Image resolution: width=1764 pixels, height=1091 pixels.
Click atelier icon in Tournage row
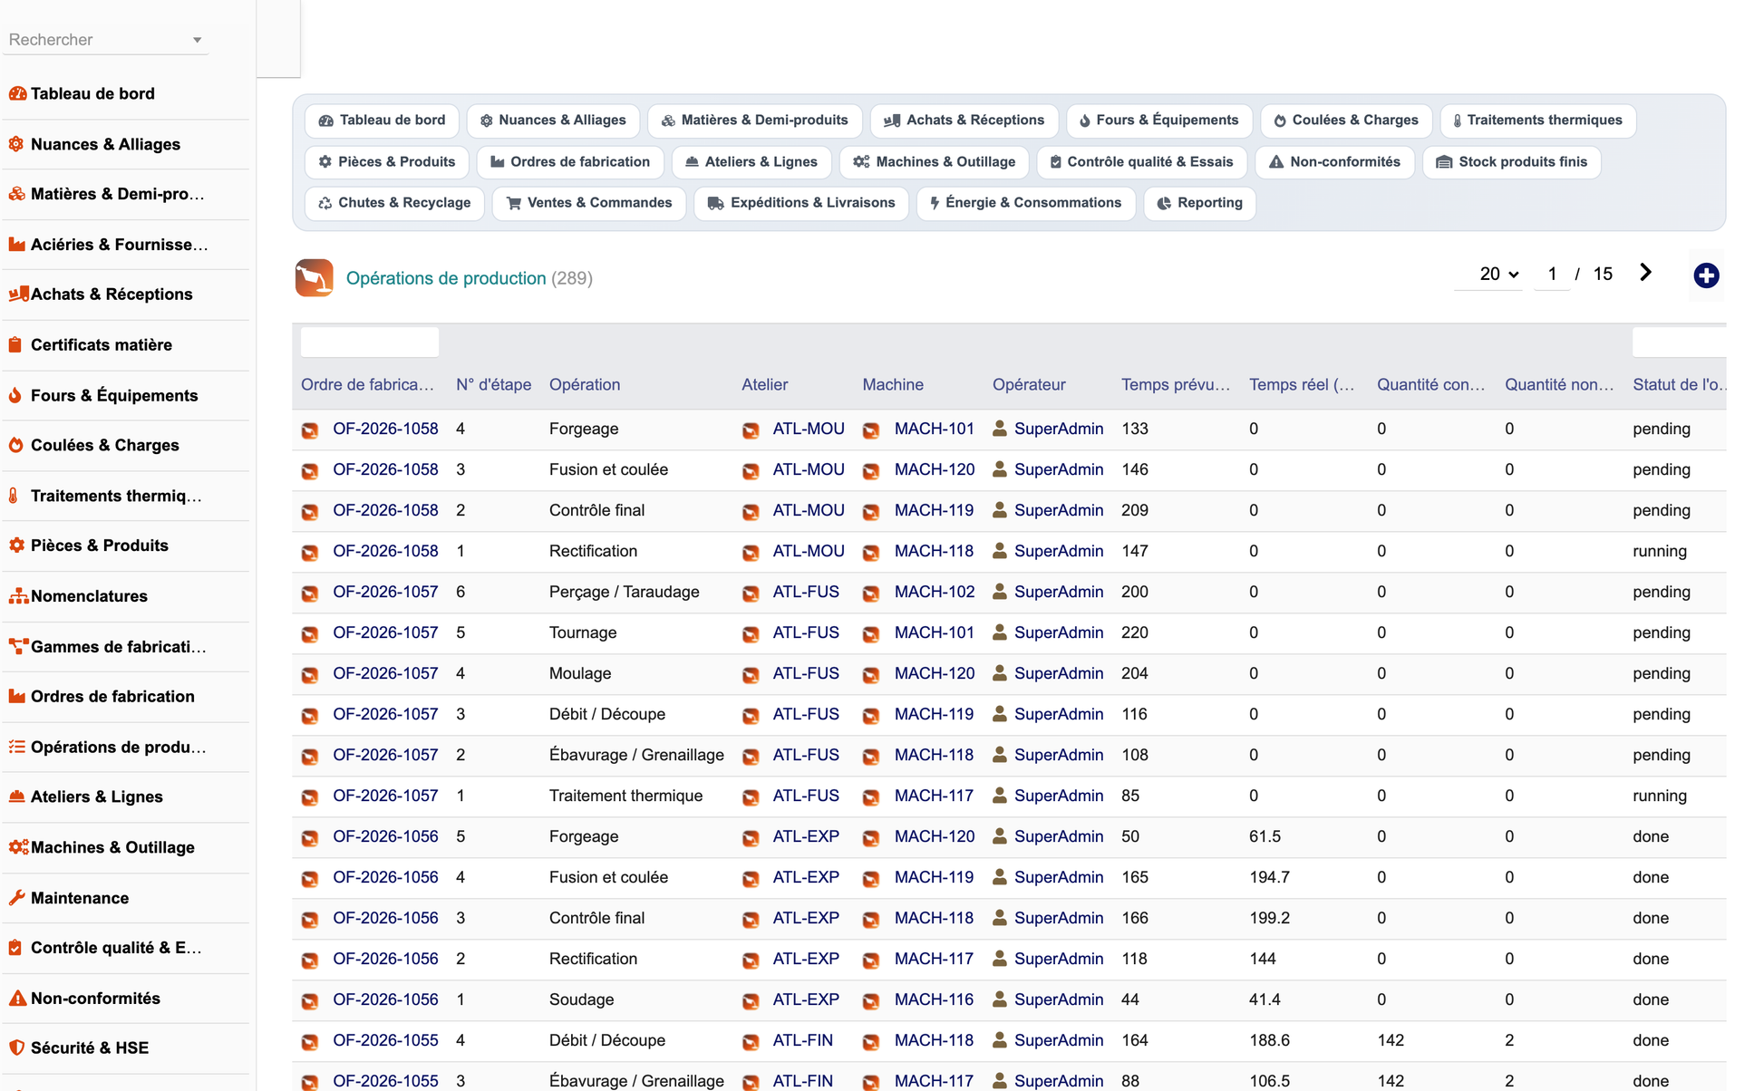tap(751, 633)
